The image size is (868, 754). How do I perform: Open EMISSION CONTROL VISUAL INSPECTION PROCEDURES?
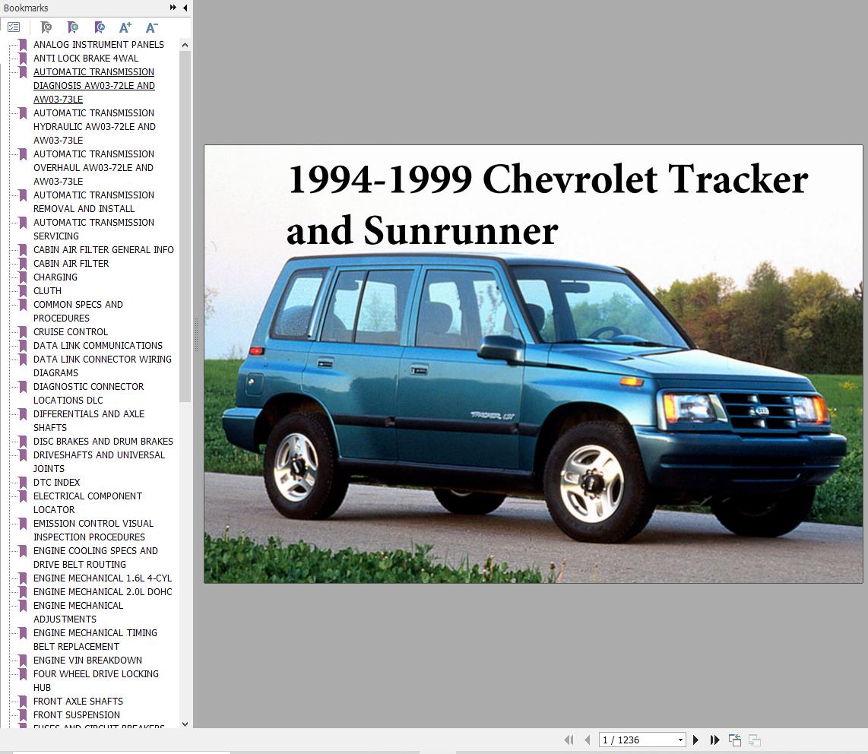pos(93,530)
